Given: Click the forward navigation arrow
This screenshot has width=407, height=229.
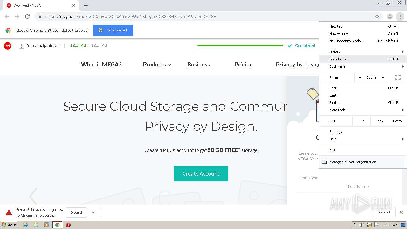Looking at the screenshot, I should 17,17.
